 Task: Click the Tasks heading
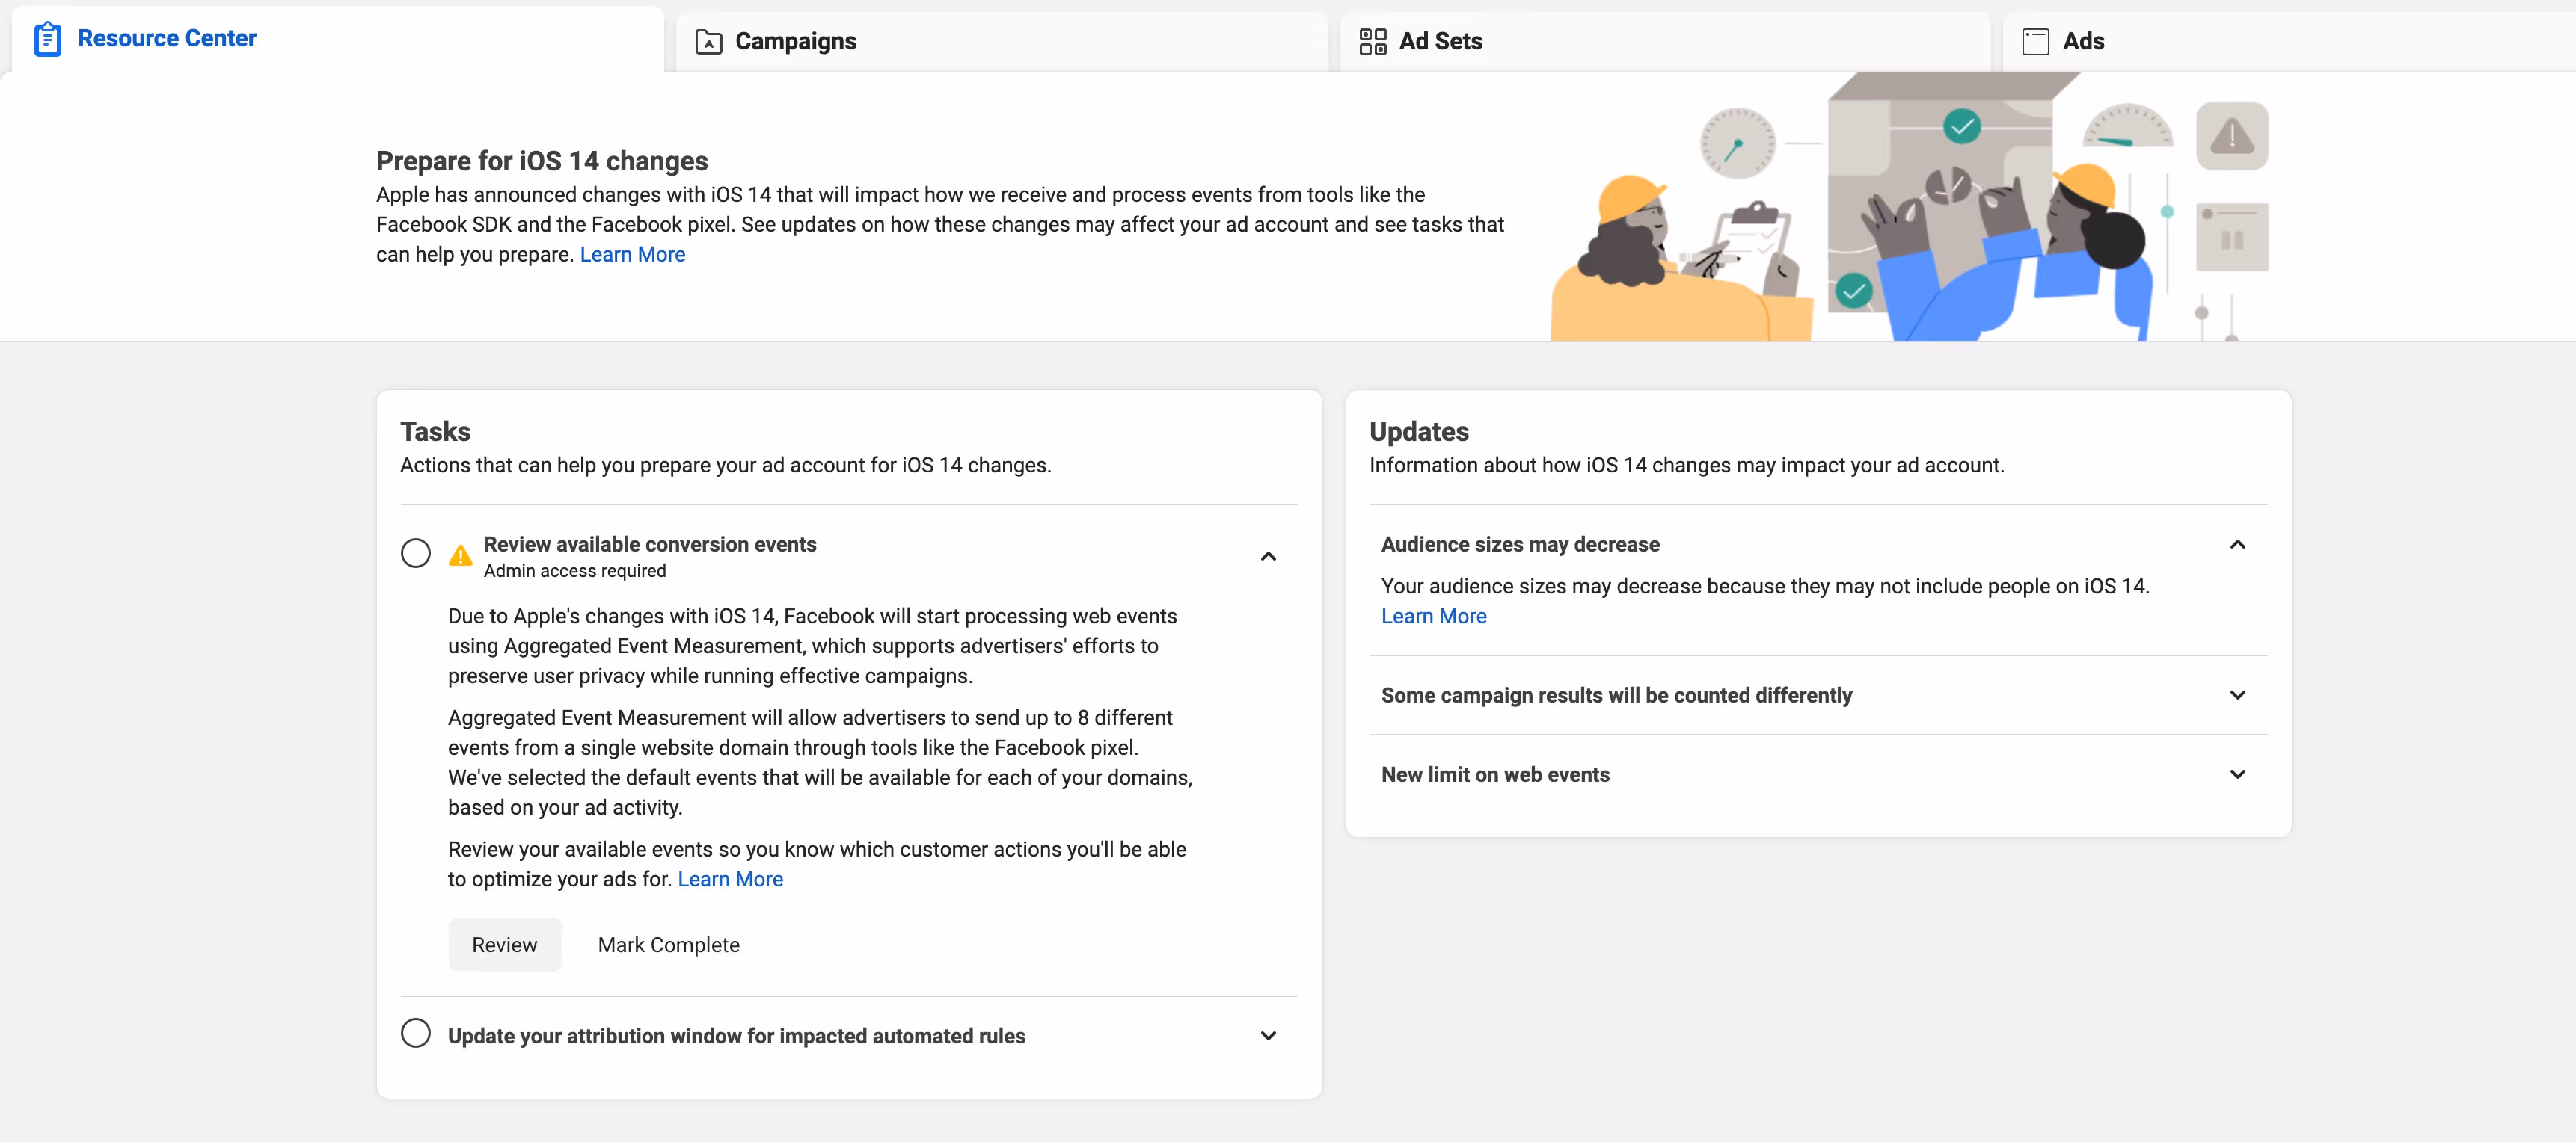[435, 432]
